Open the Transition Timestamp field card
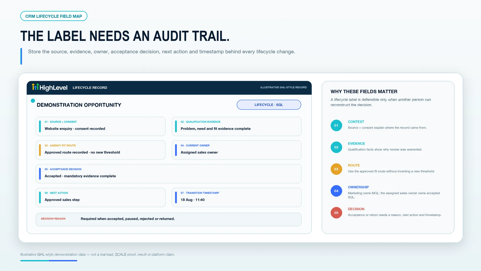481x271 pixels. click(236, 197)
